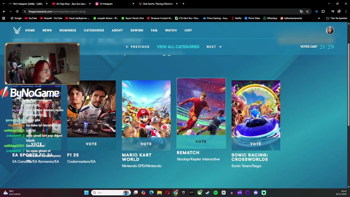The width and height of the screenshot is (350, 197).
Task: Click the Mario Kart World cover art
Action: [x=146, y=109]
